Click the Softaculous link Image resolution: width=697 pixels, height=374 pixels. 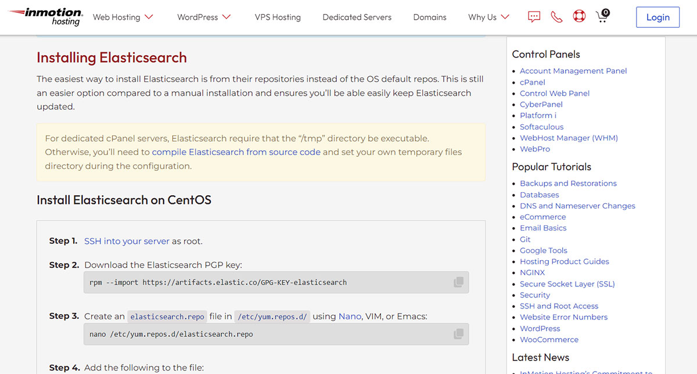(x=542, y=127)
